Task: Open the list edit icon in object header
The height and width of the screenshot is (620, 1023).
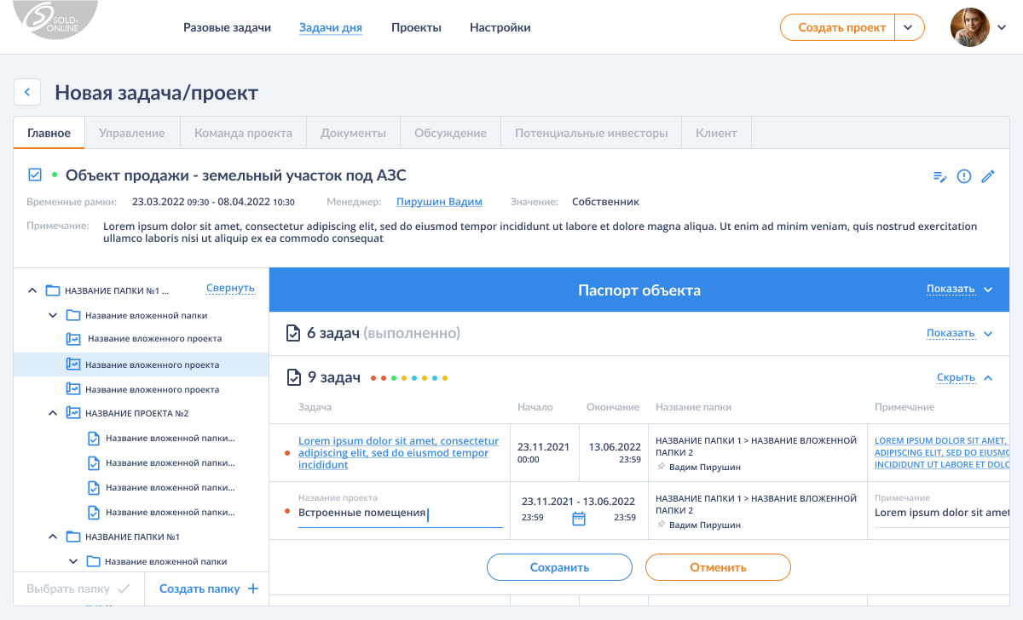Action: tap(940, 176)
